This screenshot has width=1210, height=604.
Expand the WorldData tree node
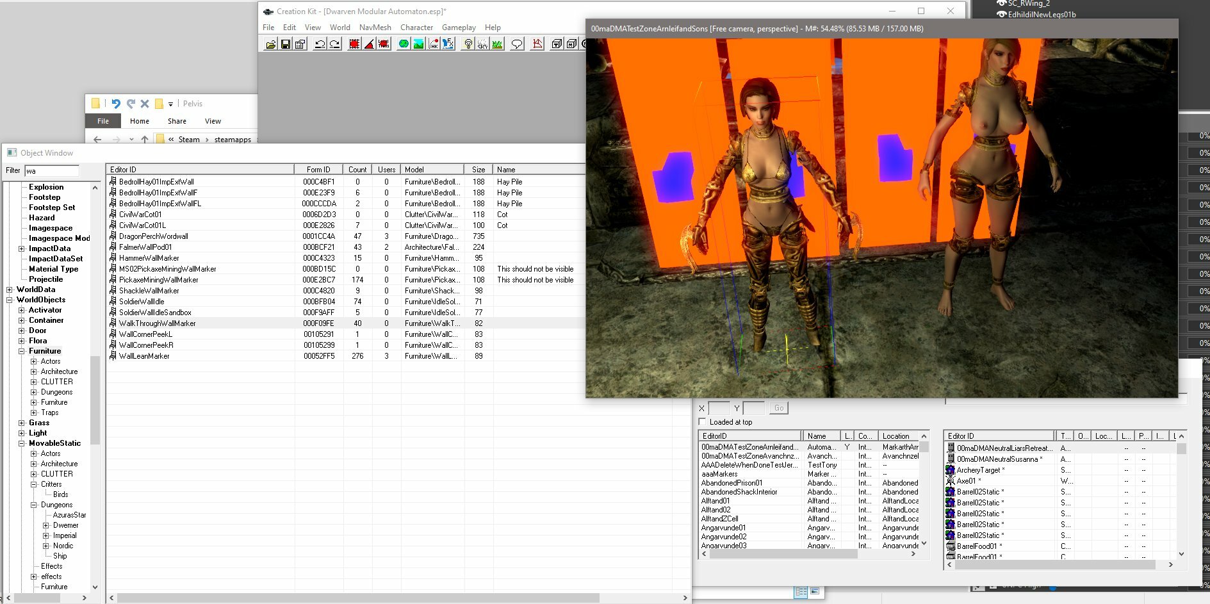(x=10, y=290)
